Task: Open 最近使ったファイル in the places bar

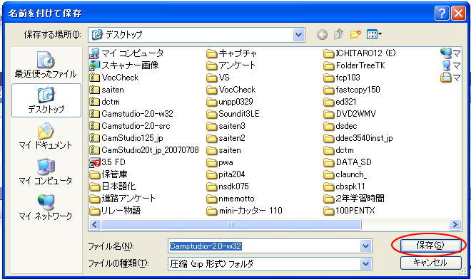Action: [x=46, y=65]
